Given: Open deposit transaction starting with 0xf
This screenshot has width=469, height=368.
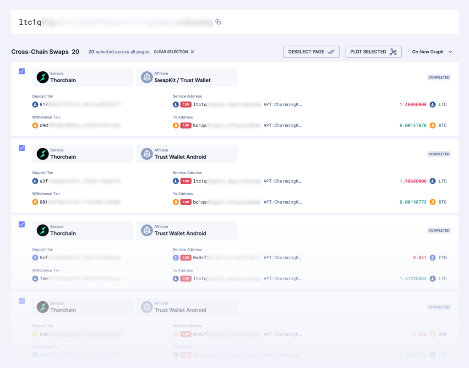Looking at the screenshot, I should (x=80, y=257).
